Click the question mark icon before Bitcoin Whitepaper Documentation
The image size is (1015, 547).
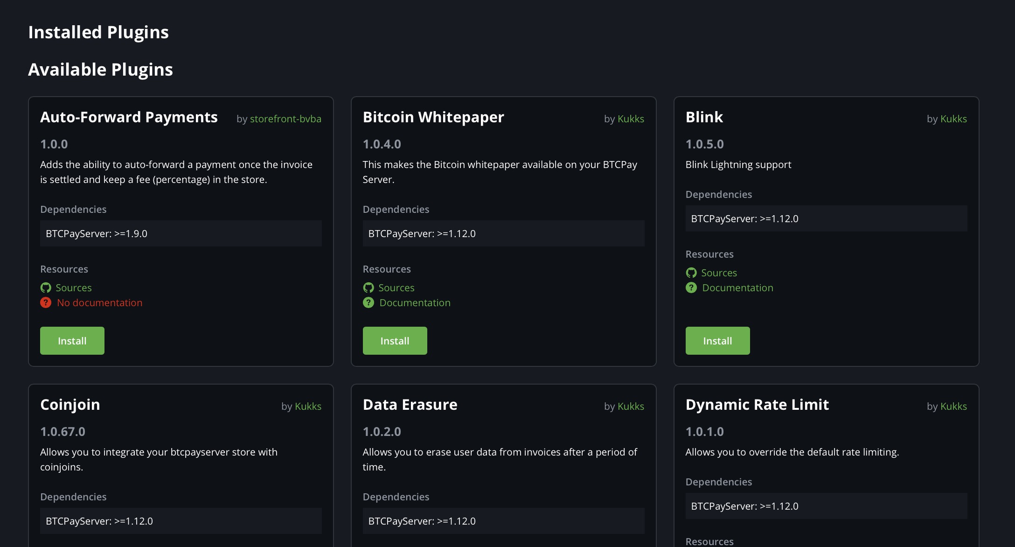[x=368, y=302]
